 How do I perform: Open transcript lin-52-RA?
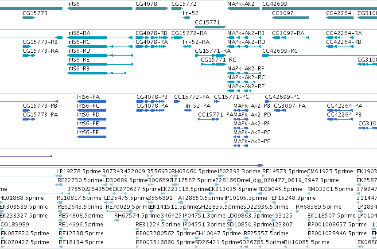pos(187,47)
